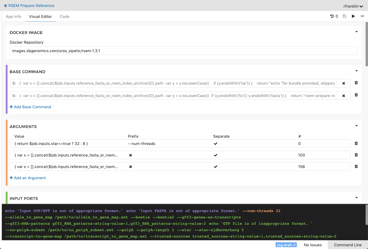The image size is (368, 249).
Task: Click the sbg:draft-2 badge
Action: tap(286, 245)
